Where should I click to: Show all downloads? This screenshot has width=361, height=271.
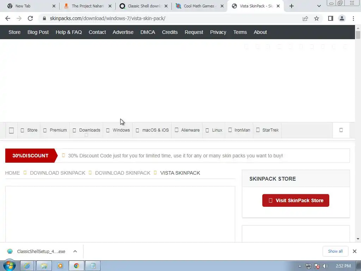(x=335, y=251)
